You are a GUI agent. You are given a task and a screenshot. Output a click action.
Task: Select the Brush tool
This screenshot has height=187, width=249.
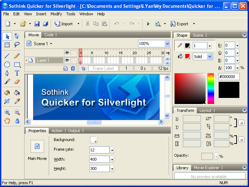coord(7,82)
